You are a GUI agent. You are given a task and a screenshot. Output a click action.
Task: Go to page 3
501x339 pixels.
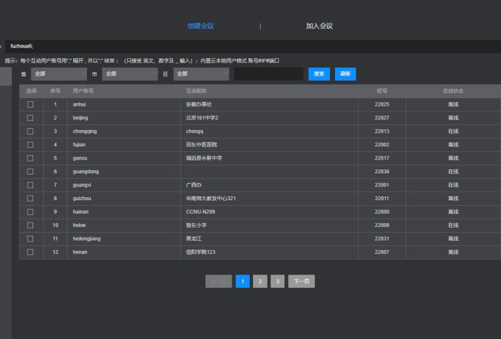click(x=277, y=281)
